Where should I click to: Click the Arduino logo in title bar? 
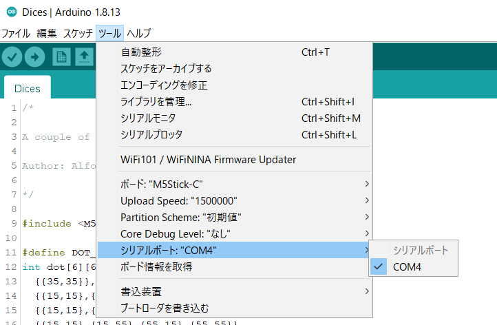[12, 12]
